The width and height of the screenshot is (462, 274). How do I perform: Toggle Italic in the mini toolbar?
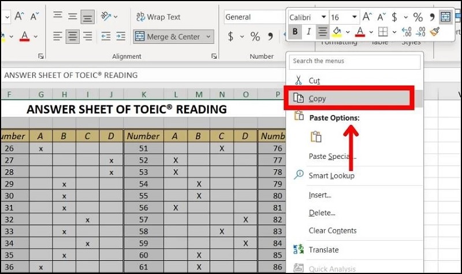[x=309, y=32]
